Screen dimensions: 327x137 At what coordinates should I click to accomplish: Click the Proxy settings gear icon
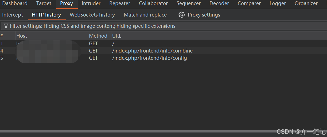click(x=182, y=15)
